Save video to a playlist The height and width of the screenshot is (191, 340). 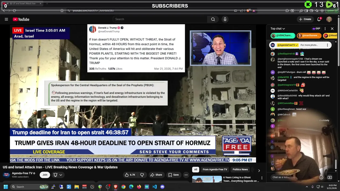tap(173, 175)
